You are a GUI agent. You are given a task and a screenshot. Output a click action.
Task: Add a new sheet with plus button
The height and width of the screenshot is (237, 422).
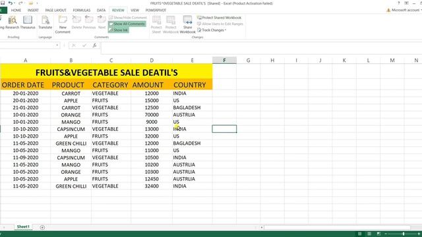coord(42,227)
